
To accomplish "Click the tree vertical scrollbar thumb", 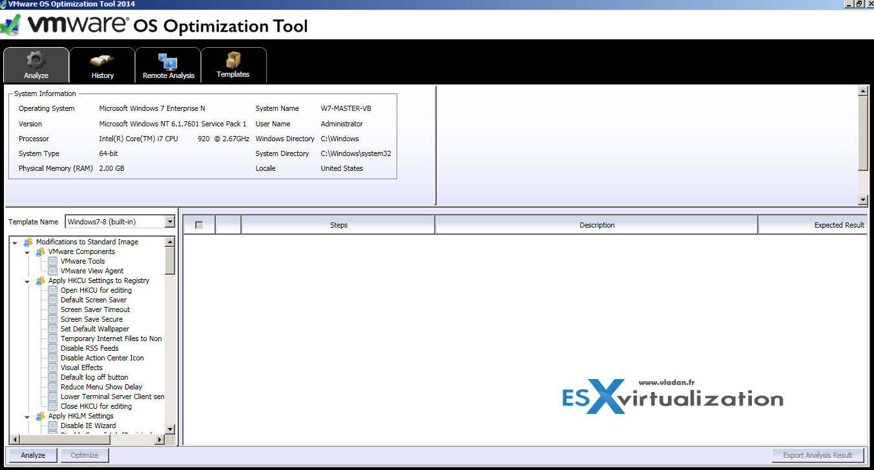I will tap(170, 261).
